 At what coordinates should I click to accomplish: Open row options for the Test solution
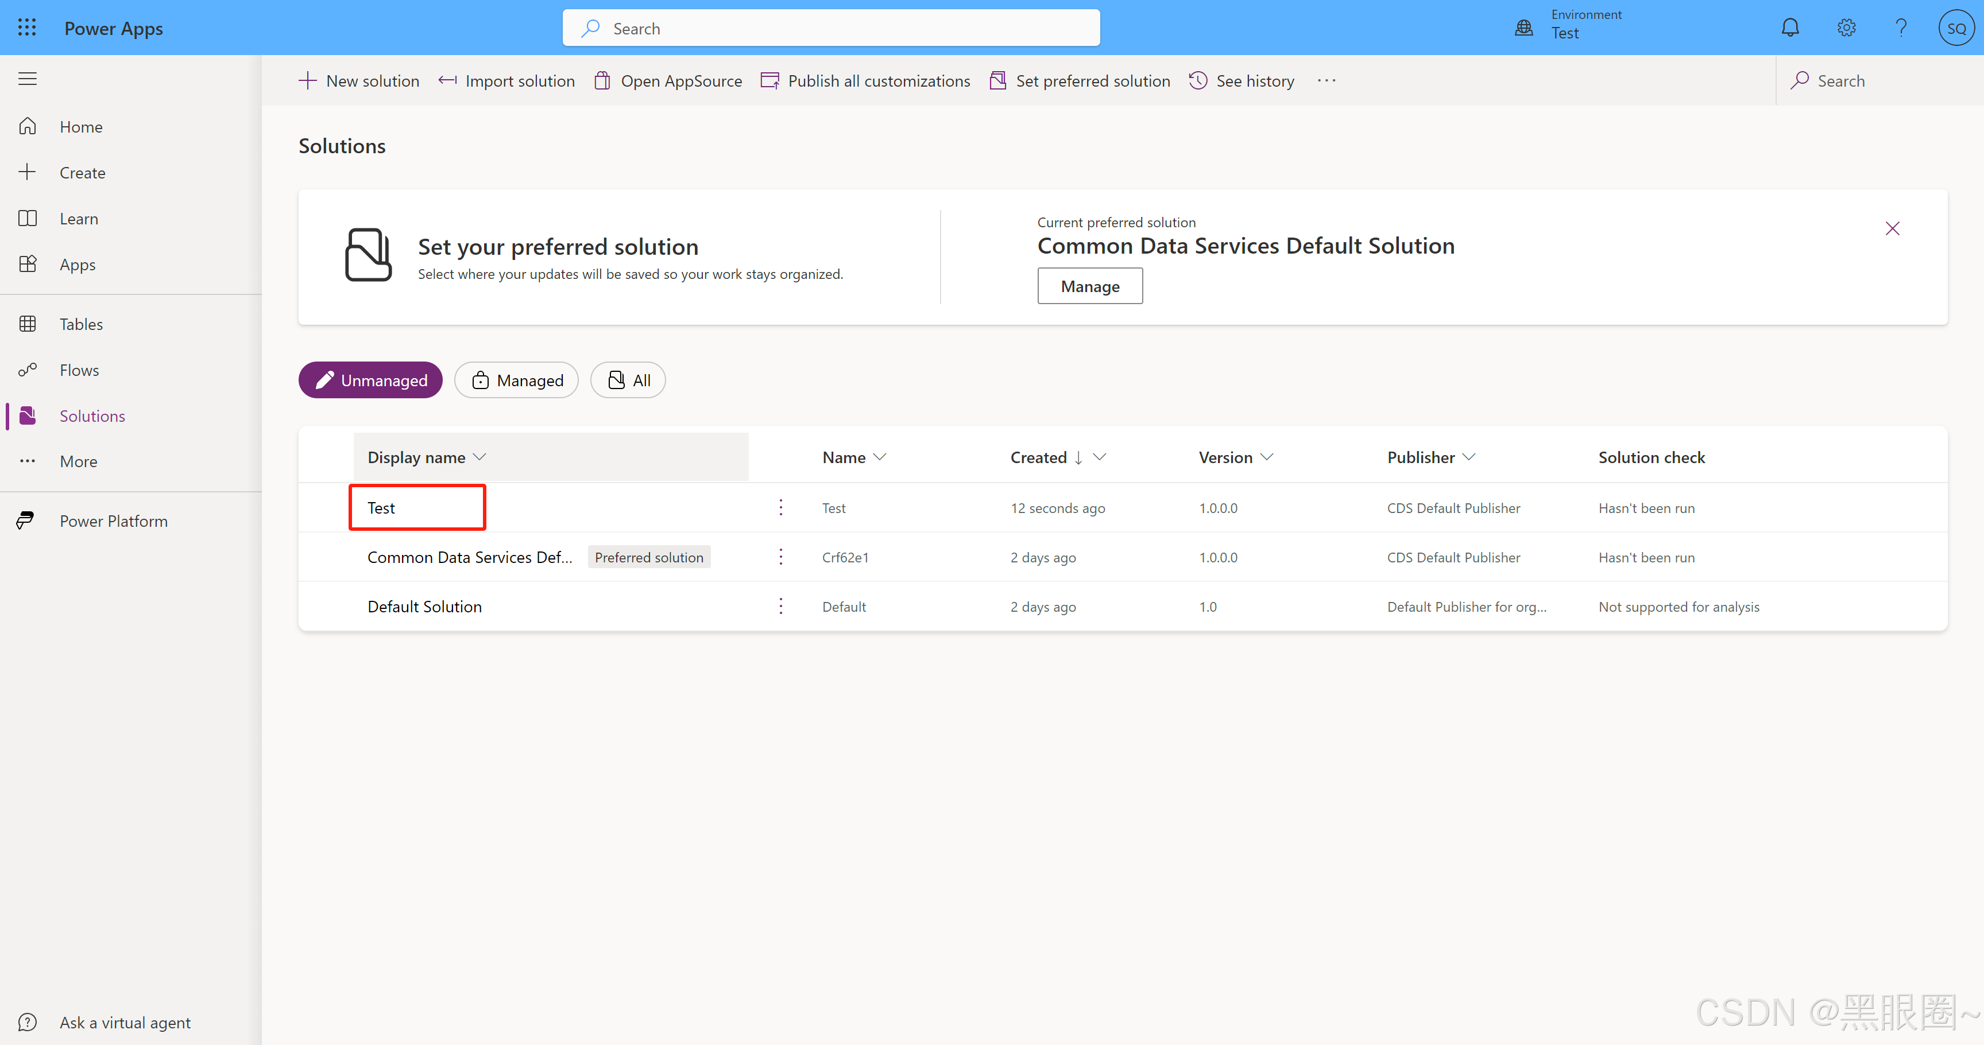780,507
